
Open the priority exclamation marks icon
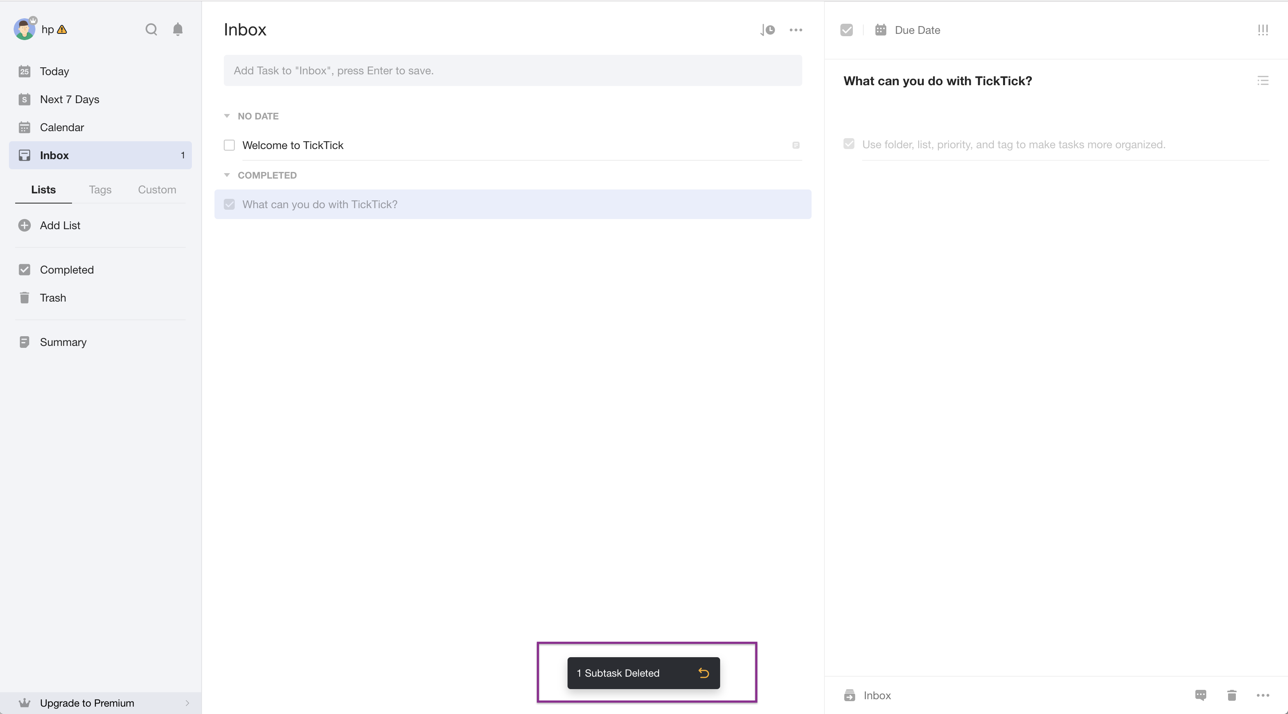coord(1262,30)
